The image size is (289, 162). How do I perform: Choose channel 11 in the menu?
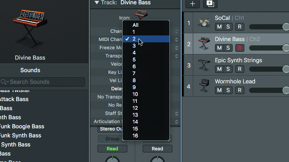(146, 101)
